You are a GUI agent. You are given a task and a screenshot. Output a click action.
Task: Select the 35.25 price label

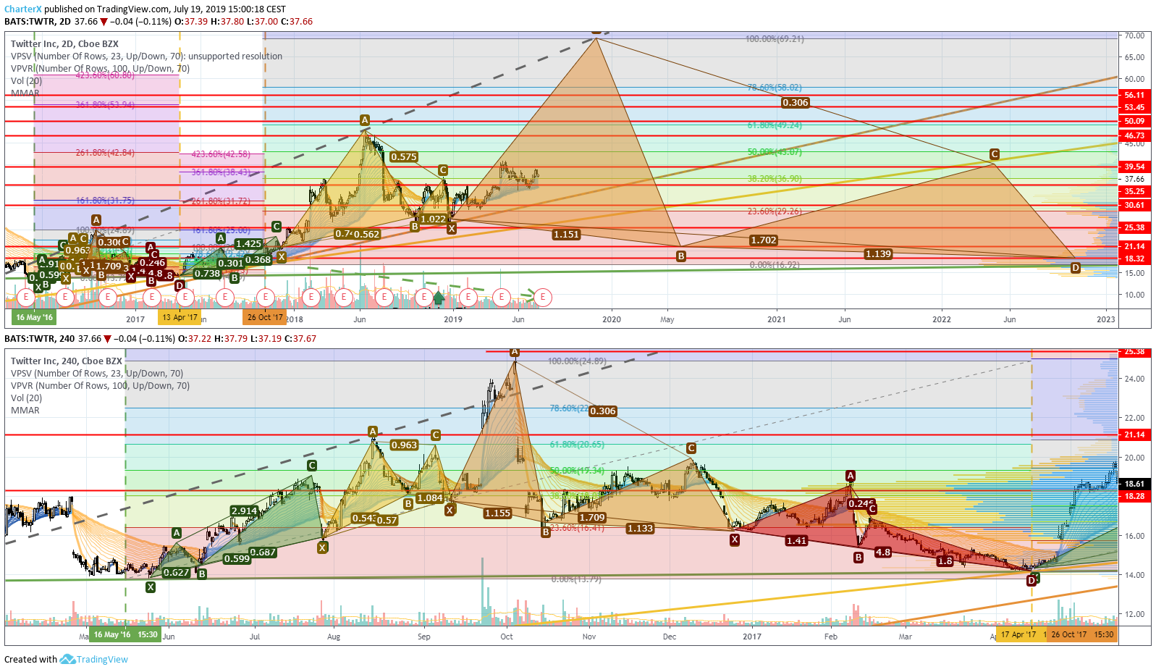click(1134, 191)
